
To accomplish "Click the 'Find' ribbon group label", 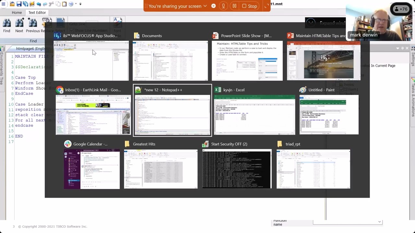I will 33,41.
